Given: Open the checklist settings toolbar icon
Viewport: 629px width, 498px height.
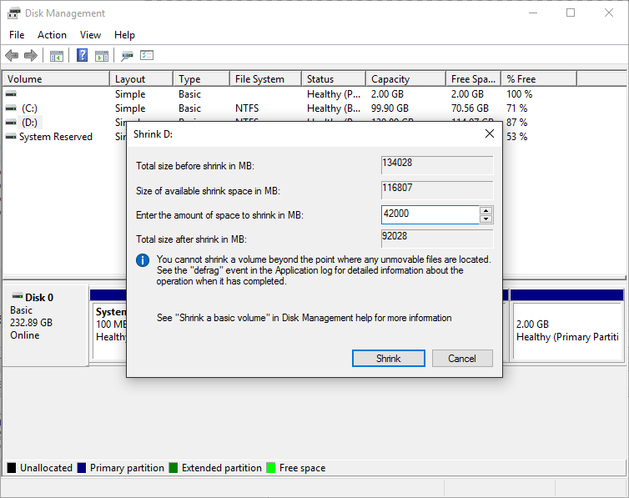Looking at the screenshot, I should pyautogui.click(x=147, y=55).
